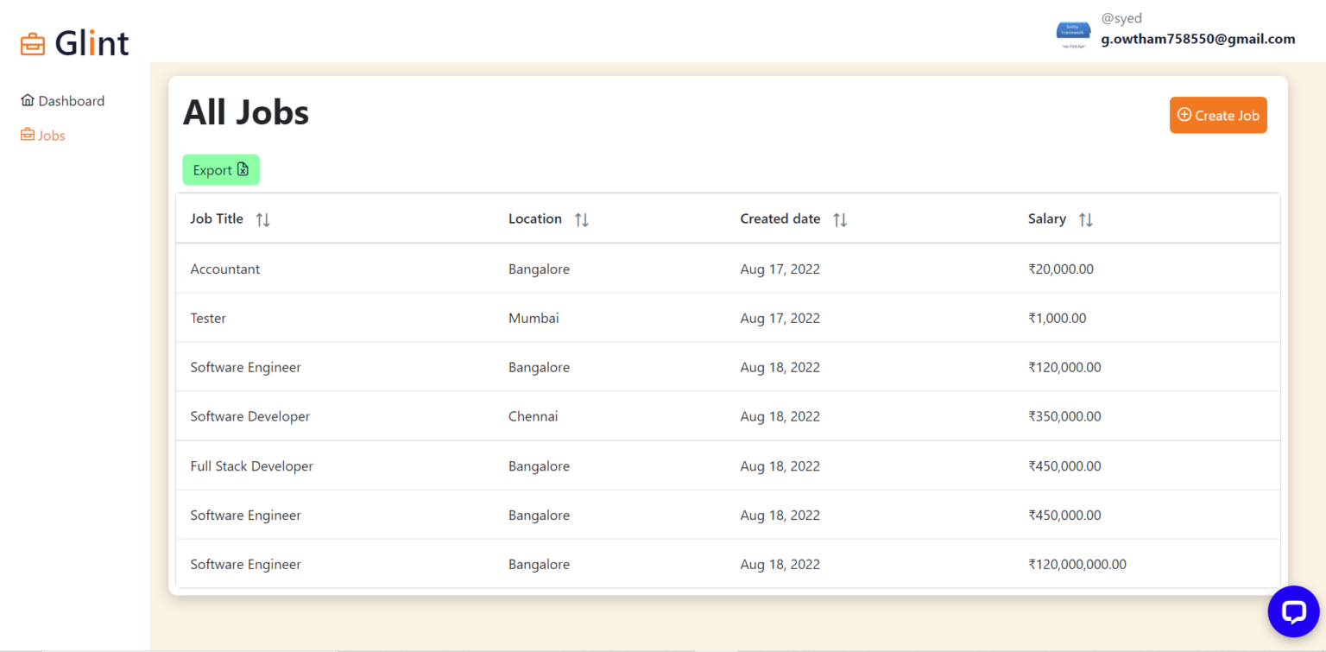Sort jobs by Location arrows icon

click(x=582, y=220)
